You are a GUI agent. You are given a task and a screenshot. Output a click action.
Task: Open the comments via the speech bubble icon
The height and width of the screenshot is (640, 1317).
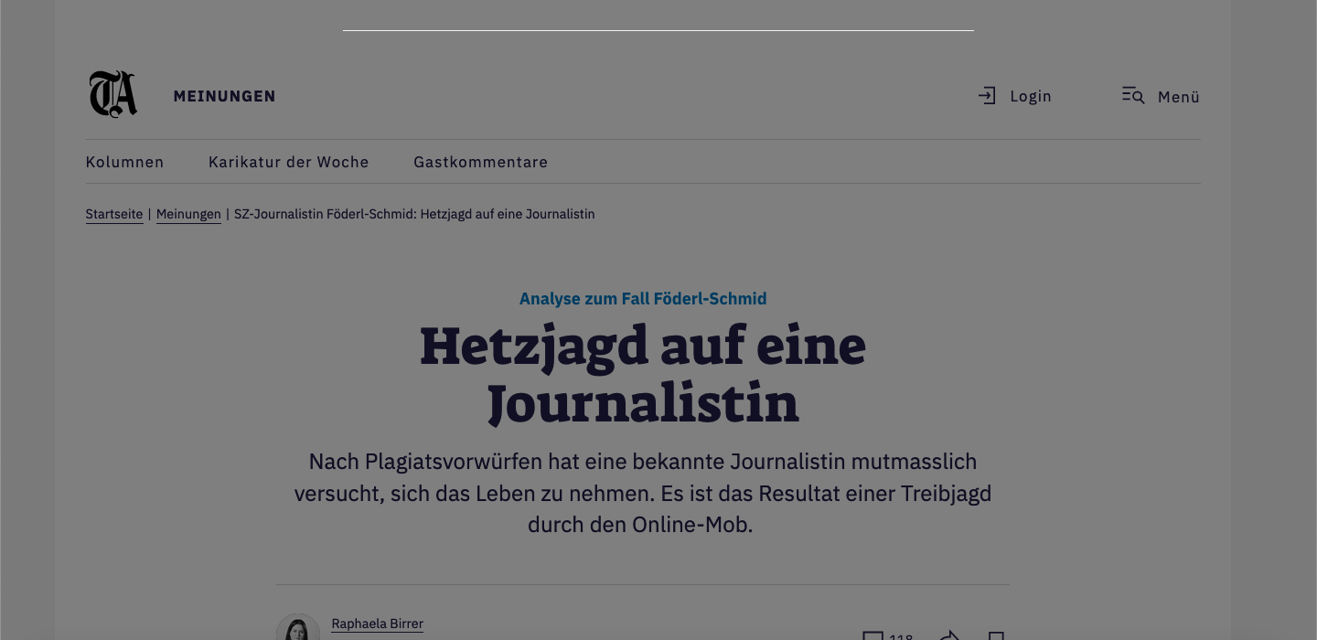(874, 635)
